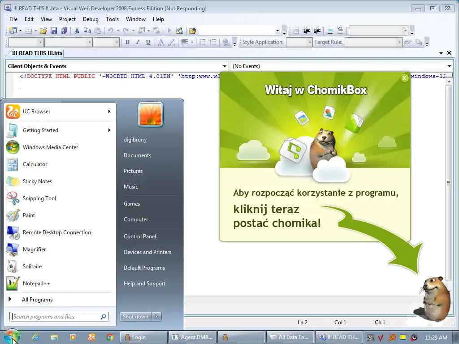The image size is (459, 344).
Task: Open the File menu
Action: pos(13,19)
